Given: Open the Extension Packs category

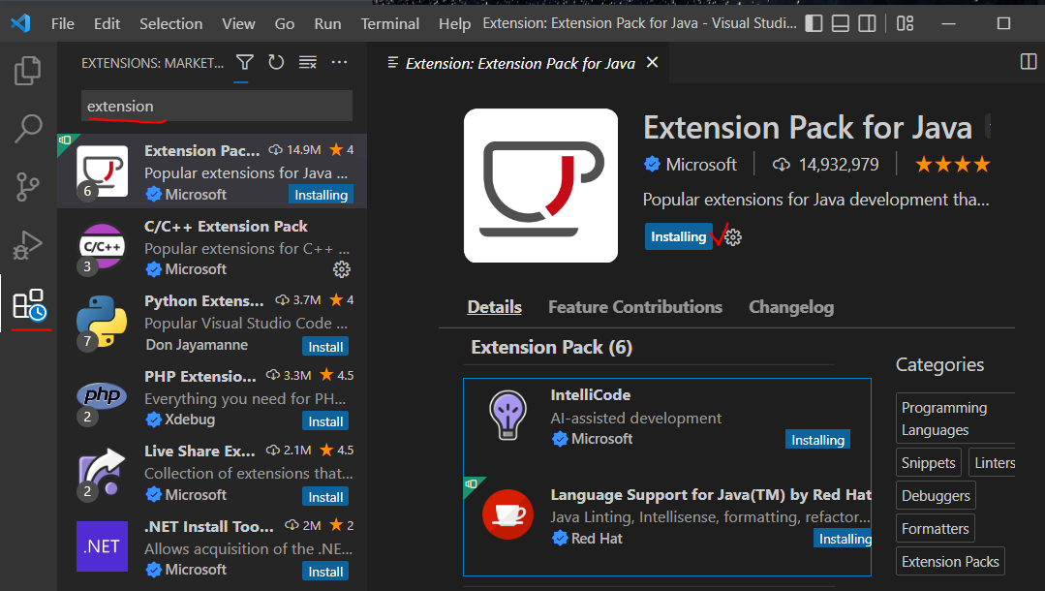Looking at the screenshot, I should [x=950, y=561].
